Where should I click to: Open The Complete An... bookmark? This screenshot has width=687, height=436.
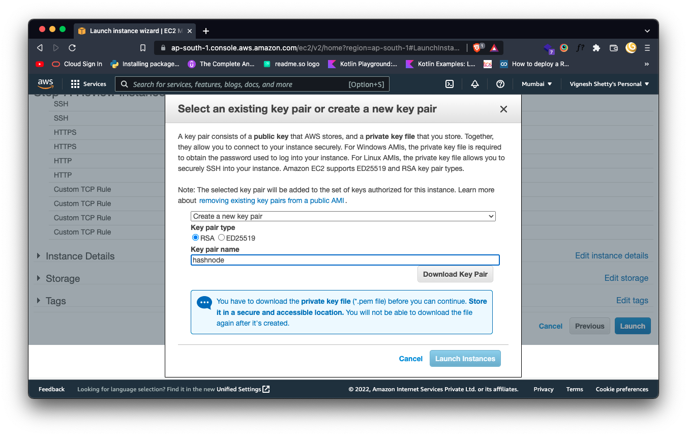coord(221,64)
